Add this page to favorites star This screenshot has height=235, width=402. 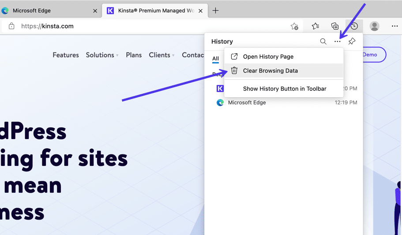coord(294,26)
